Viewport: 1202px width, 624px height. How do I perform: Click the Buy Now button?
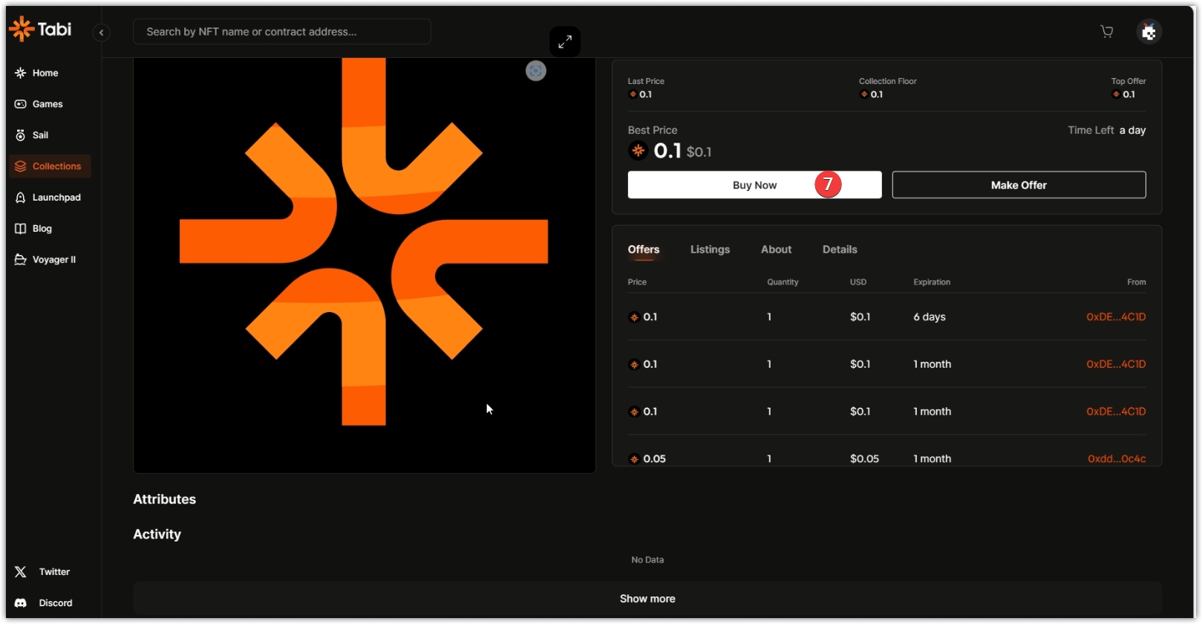[754, 185]
